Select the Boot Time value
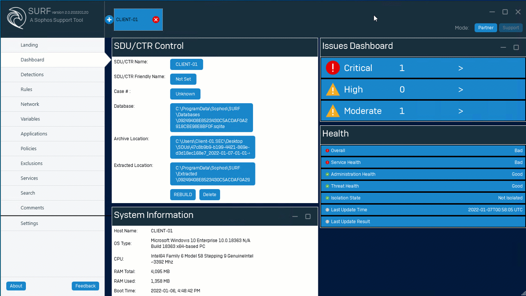 [176, 291]
